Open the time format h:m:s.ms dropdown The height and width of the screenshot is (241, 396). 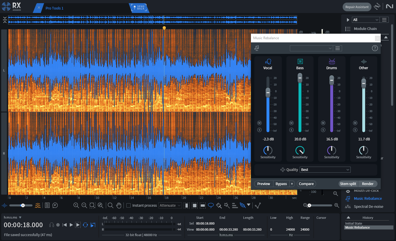tap(13, 217)
